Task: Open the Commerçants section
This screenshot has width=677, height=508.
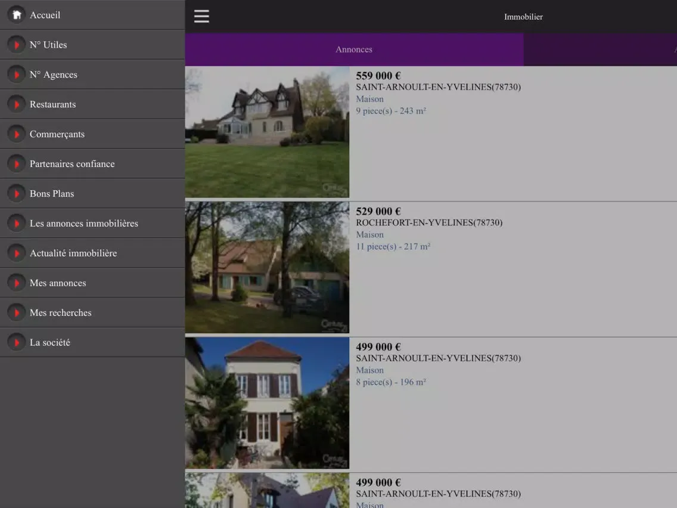Action: (x=92, y=134)
